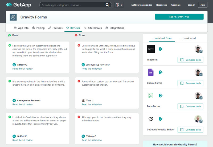Click the search magnifying glass icon
The image size is (213, 147).
click(x=107, y=5)
